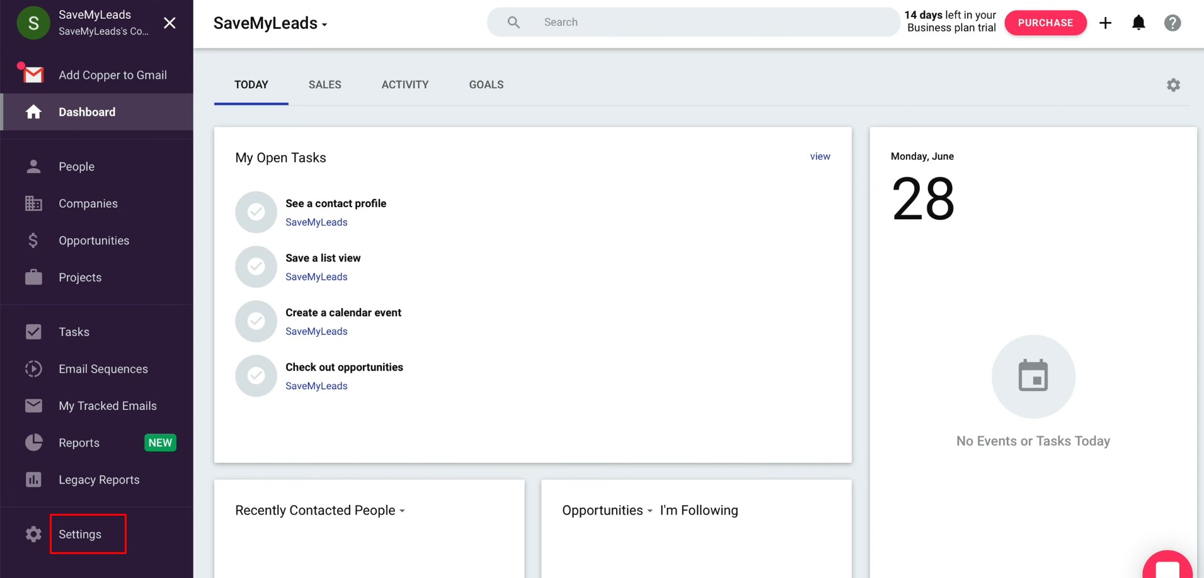Screen dimensions: 1204x578
Task: Click the SaveMyLeads account avatar
Action: [33, 23]
